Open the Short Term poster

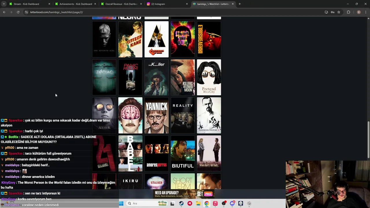tap(183, 181)
